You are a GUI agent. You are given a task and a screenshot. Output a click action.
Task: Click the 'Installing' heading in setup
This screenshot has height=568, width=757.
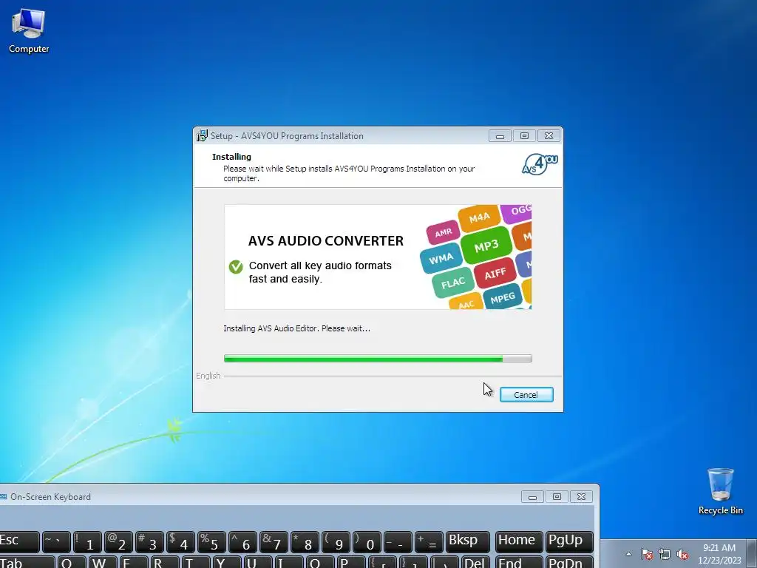click(231, 157)
